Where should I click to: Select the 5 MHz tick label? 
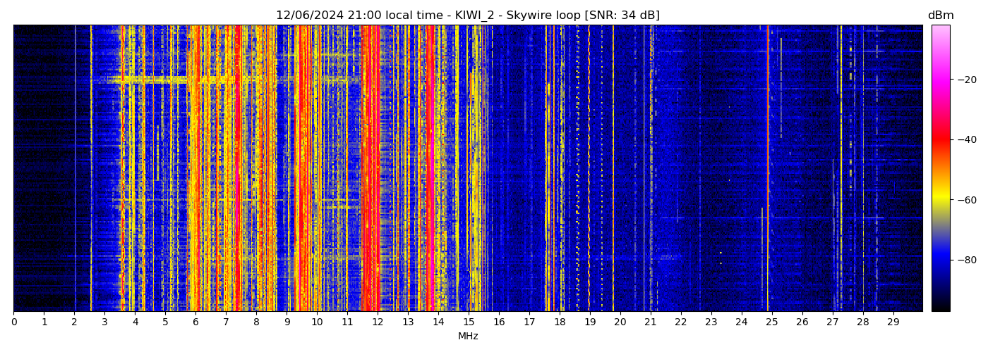point(165,322)
